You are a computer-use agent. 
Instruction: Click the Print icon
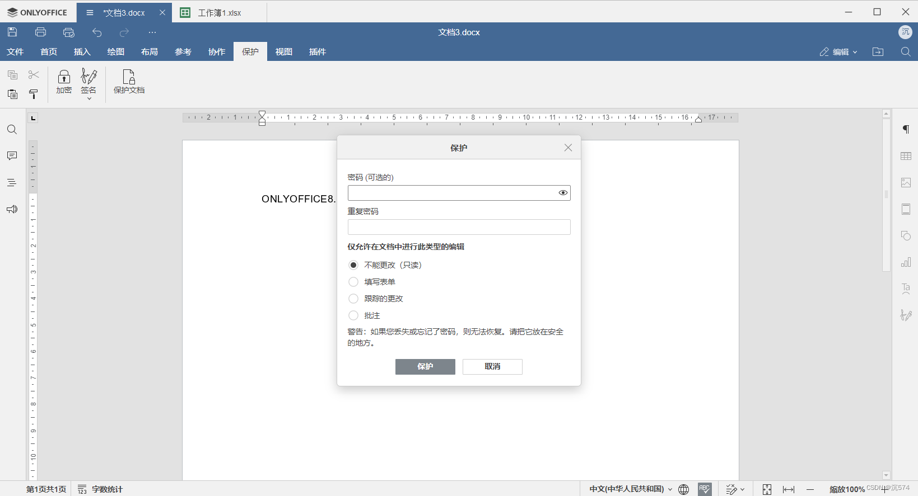coord(40,32)
